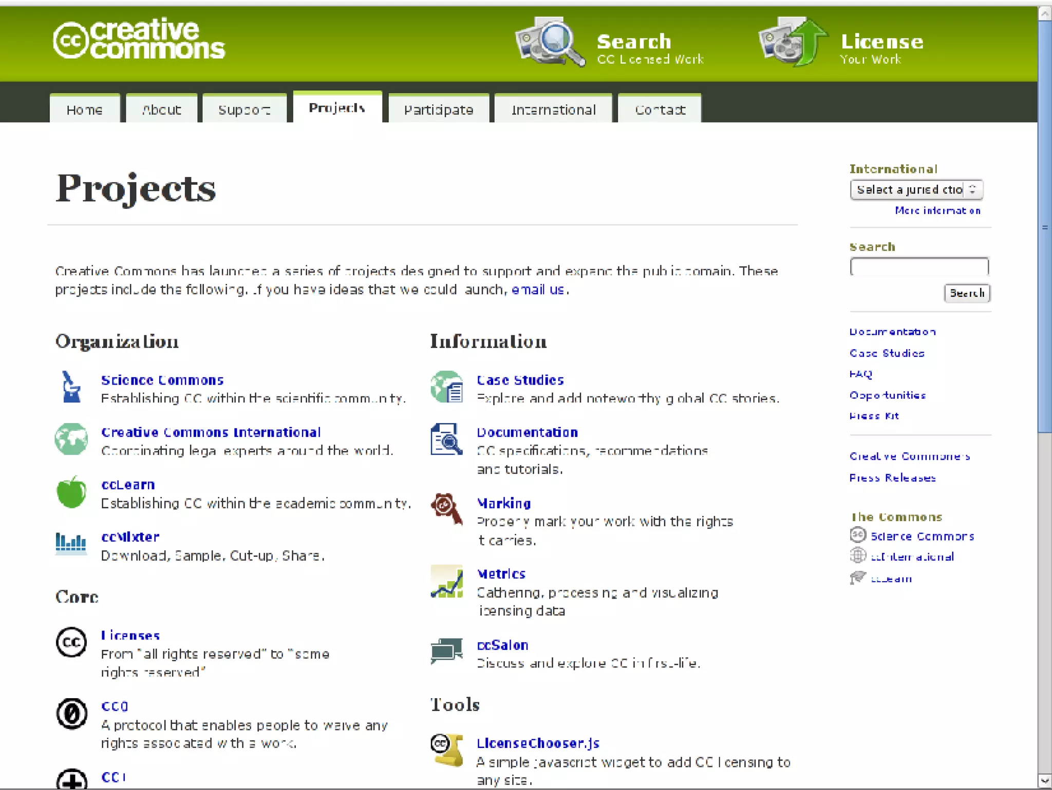Click the scroll down arrow of scrollbar
The height and width of the screenshot is (790, 1052).
(1044, 781)
